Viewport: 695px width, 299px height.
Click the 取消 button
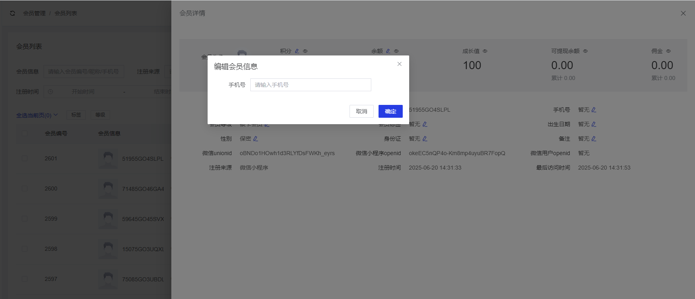(362, 111)
